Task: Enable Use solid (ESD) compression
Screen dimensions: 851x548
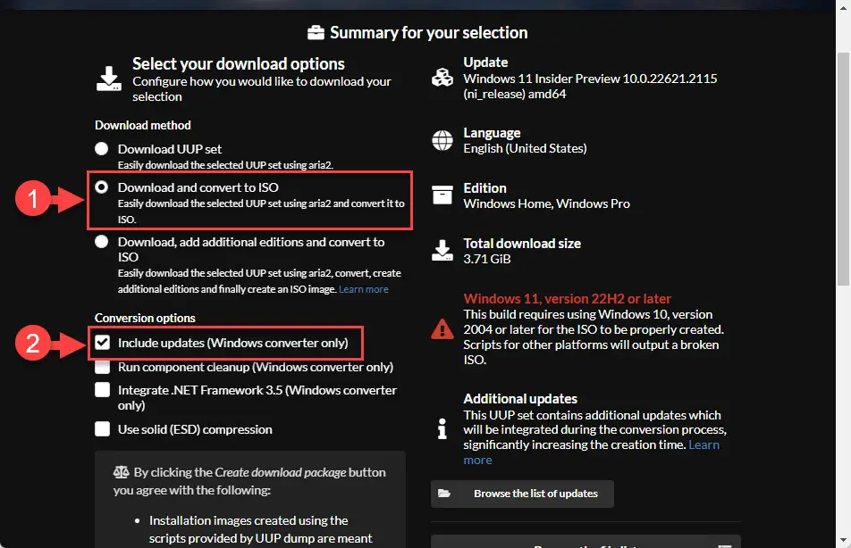Action: tap(102, 428)
